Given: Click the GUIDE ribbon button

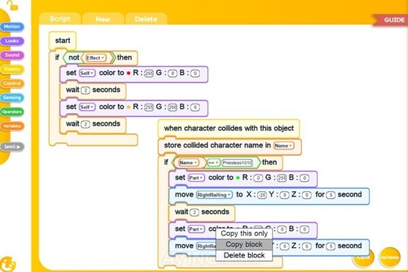Looking at the screenshot, I should pos(394,20).
